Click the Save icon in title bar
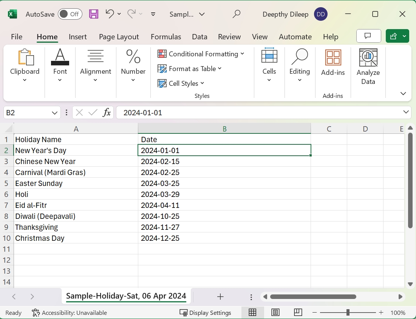The height and width of the screenshot is (319, 416). (x=93, y=14)
